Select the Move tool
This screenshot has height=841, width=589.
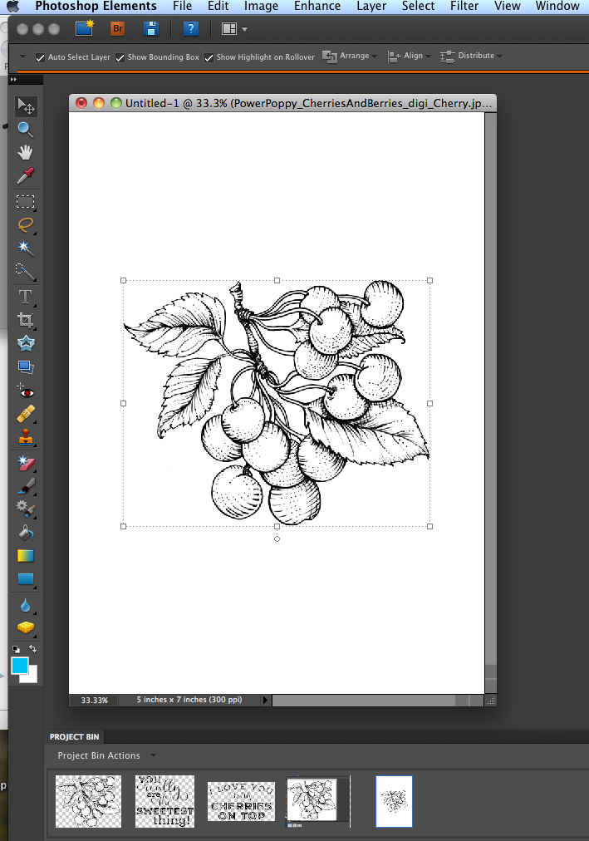(25, 106)
